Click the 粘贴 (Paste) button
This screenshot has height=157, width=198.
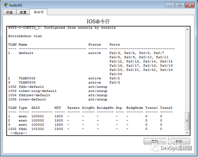pos(179,141)
